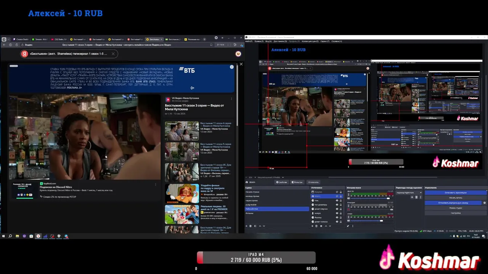Open File Explorer from taskbar

coord(17,236)
